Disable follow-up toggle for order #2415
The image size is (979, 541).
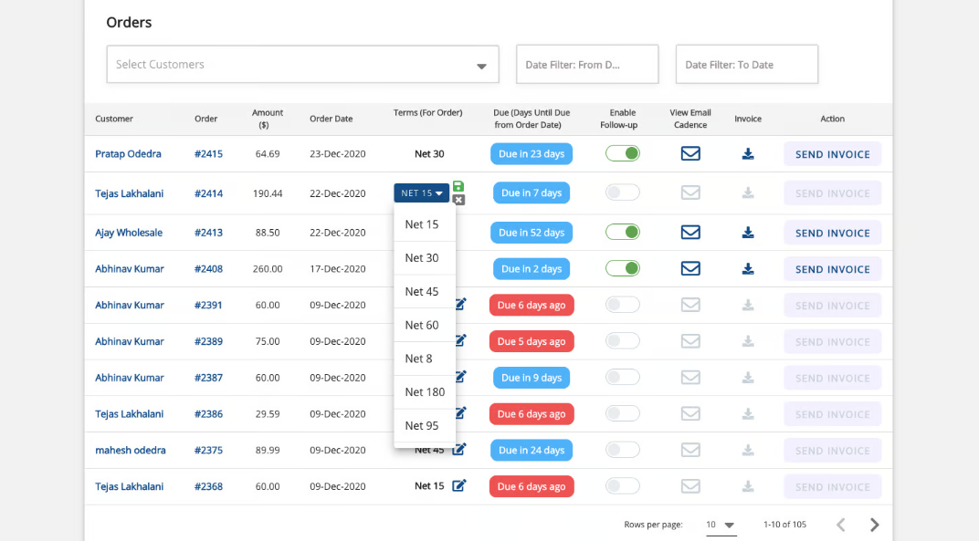coord(623,154)
